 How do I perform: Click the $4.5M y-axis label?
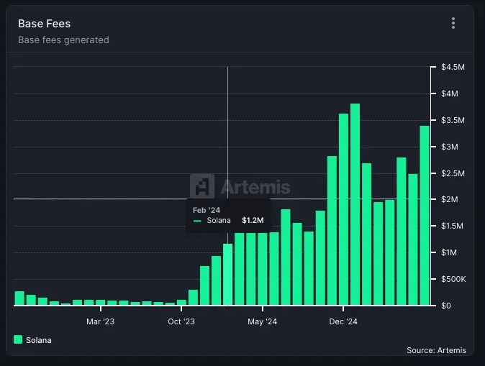tap(453, 67)
